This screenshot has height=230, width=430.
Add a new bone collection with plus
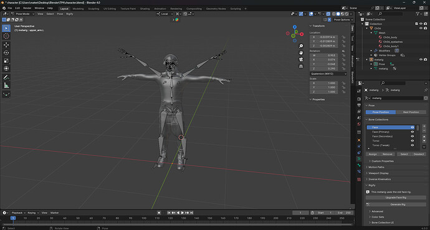(x=424, y=127)
